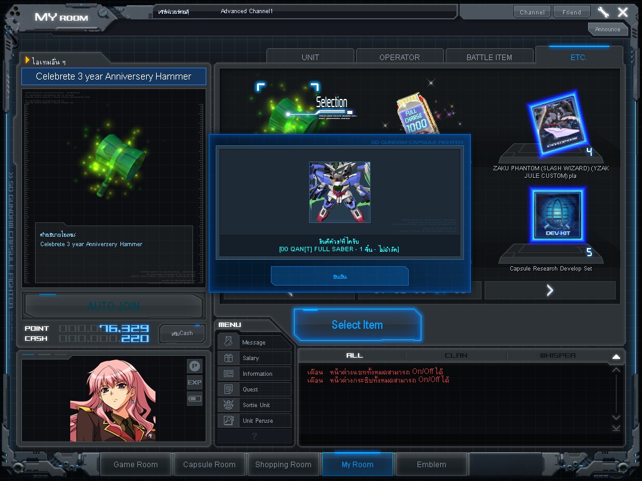
Task: Click the Select Item button
Action: click(x=357, y=325)
